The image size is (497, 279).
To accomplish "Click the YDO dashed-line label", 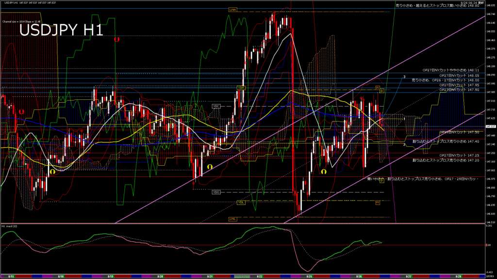I will click(x=216, y=192).
